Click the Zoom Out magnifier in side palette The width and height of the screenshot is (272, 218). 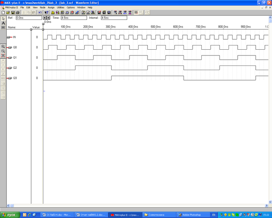pyautogui.click(x=3, y=51)
